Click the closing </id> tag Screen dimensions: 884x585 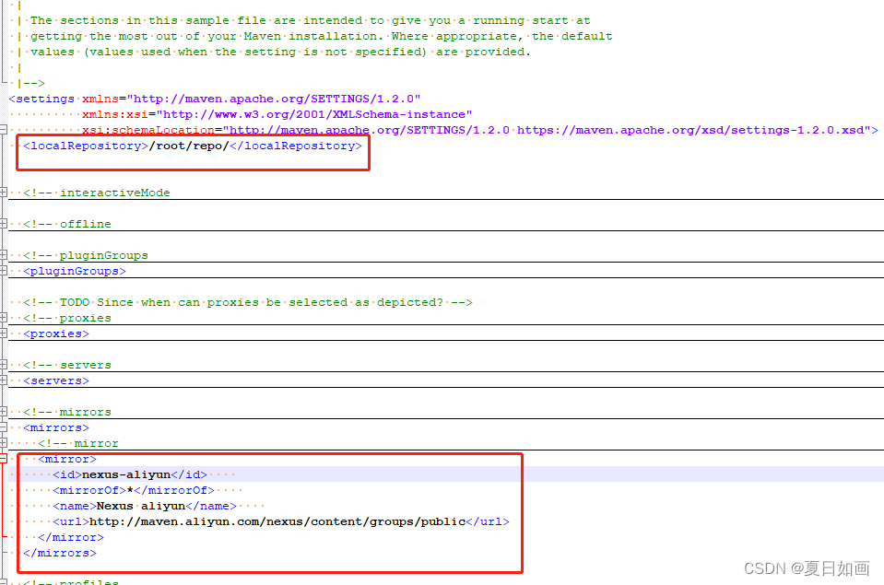click(189, 474)
